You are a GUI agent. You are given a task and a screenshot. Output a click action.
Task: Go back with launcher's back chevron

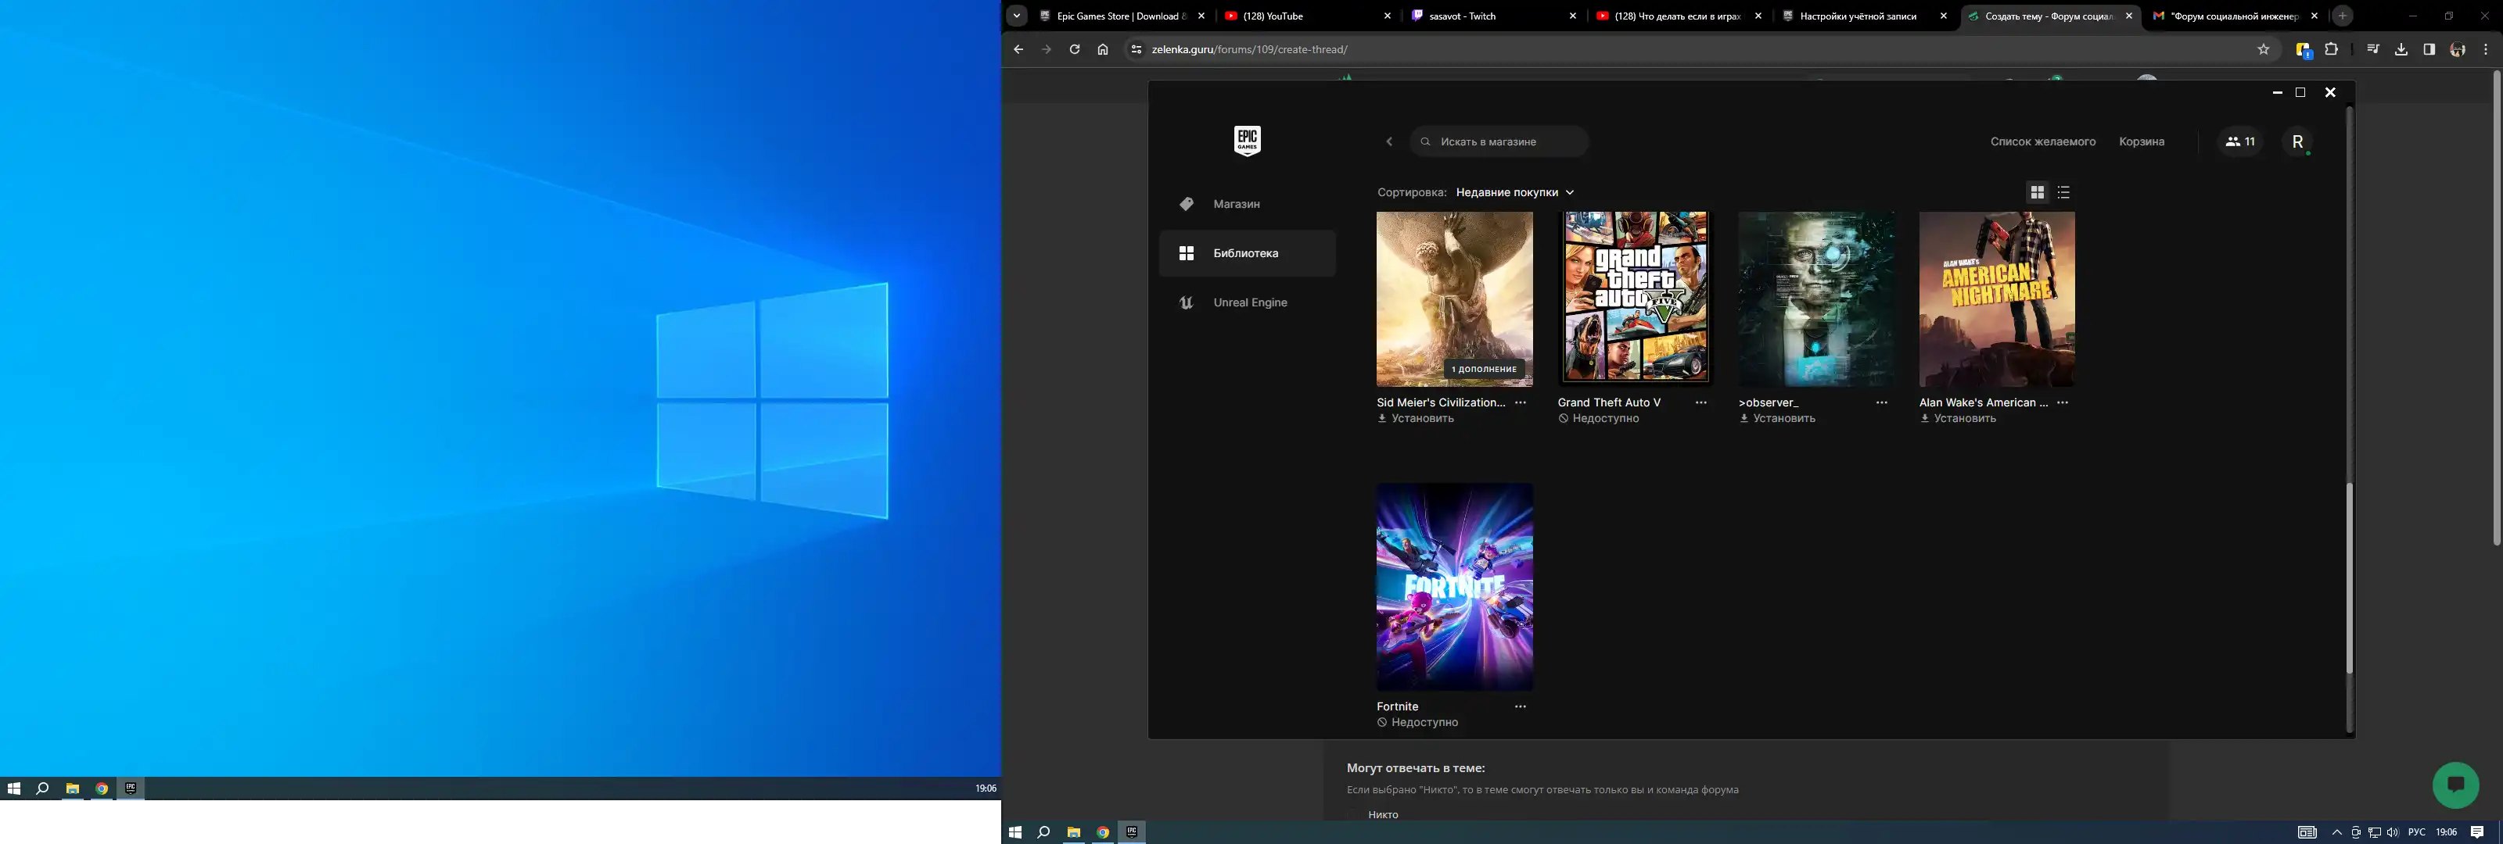(1389, 141)
